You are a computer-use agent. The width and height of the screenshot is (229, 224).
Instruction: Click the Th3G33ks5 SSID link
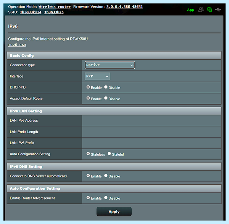54,12
